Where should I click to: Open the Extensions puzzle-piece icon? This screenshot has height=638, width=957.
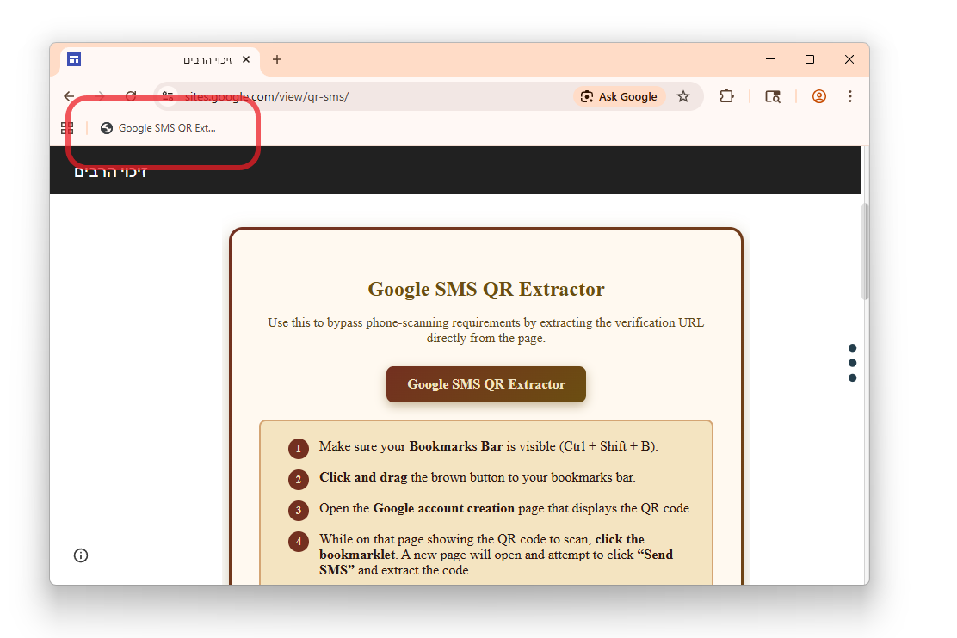(727, 96)
